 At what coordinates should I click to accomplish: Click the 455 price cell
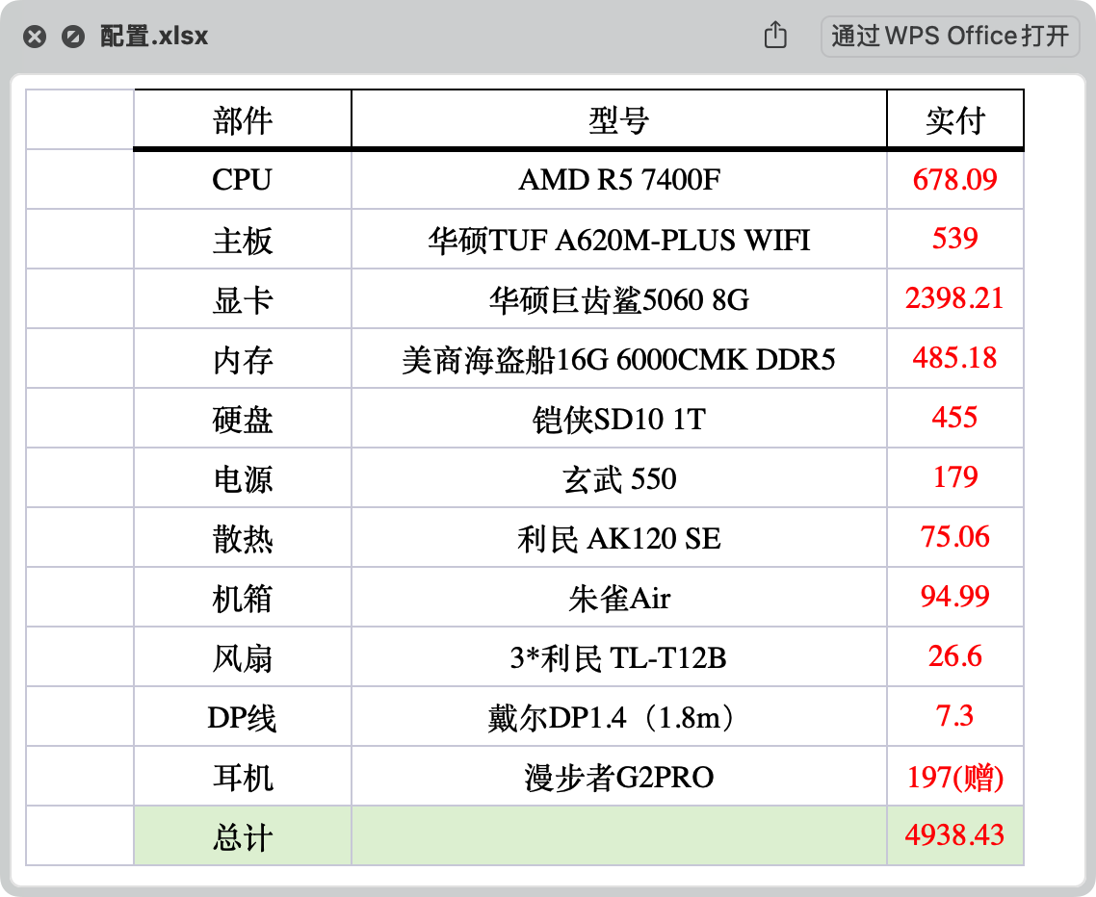[x=954, y=418]
